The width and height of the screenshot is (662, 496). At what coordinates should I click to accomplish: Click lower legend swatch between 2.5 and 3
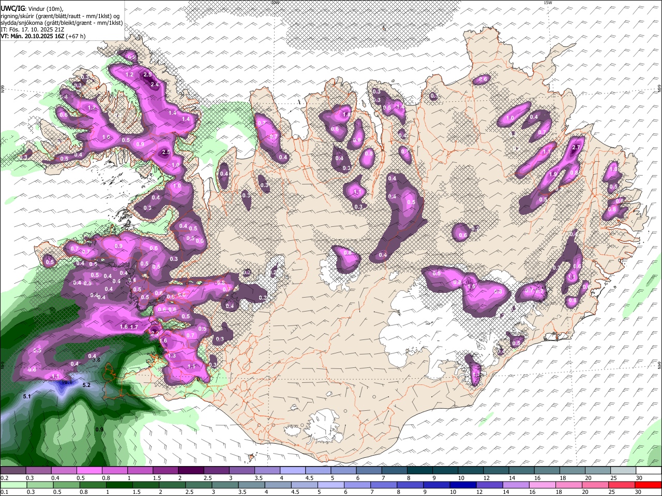(x=199, y=485)
